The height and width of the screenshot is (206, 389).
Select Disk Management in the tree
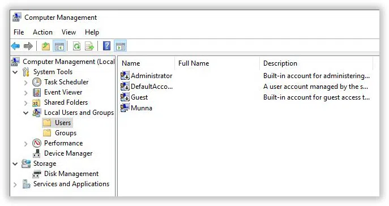tap(71, 174)
